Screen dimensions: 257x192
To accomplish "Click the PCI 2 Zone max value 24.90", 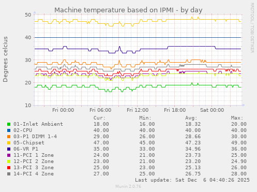I will (x=239, y=161).
